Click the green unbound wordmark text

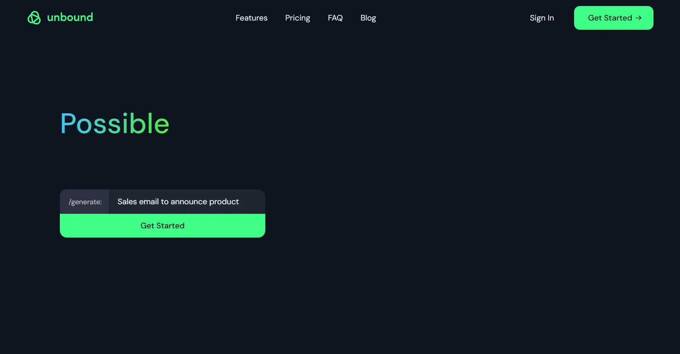tap(70, 17)
